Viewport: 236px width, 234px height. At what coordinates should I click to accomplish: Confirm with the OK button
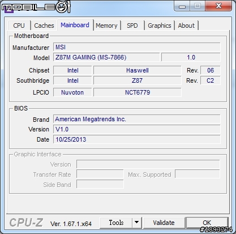click(207, 223)
